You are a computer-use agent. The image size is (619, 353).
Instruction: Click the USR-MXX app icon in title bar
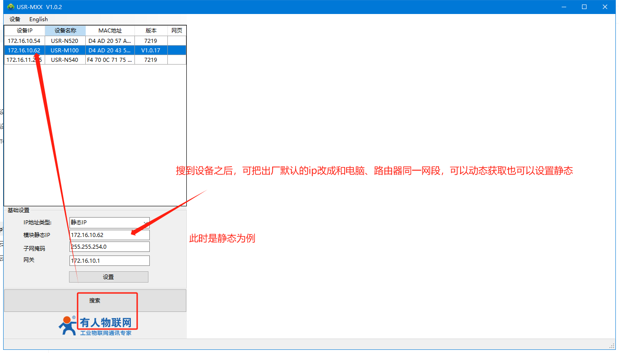click(11, 7)
